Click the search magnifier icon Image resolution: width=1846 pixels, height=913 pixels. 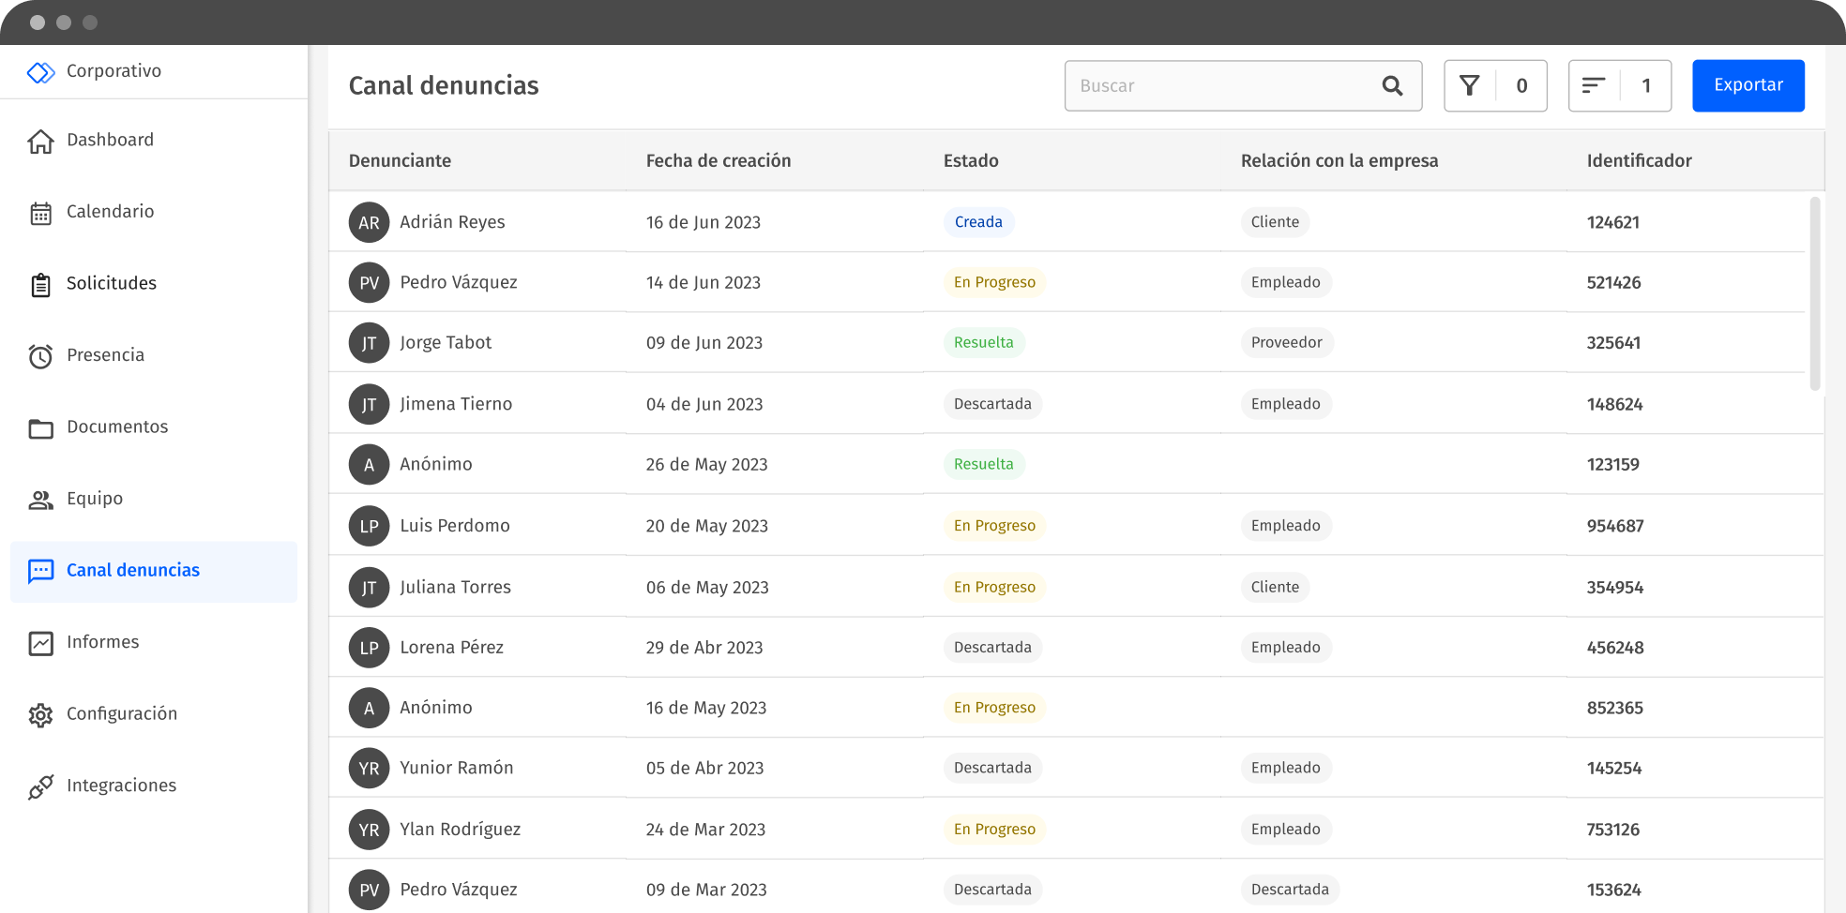pyautogui.click(x=1392, y=86)
